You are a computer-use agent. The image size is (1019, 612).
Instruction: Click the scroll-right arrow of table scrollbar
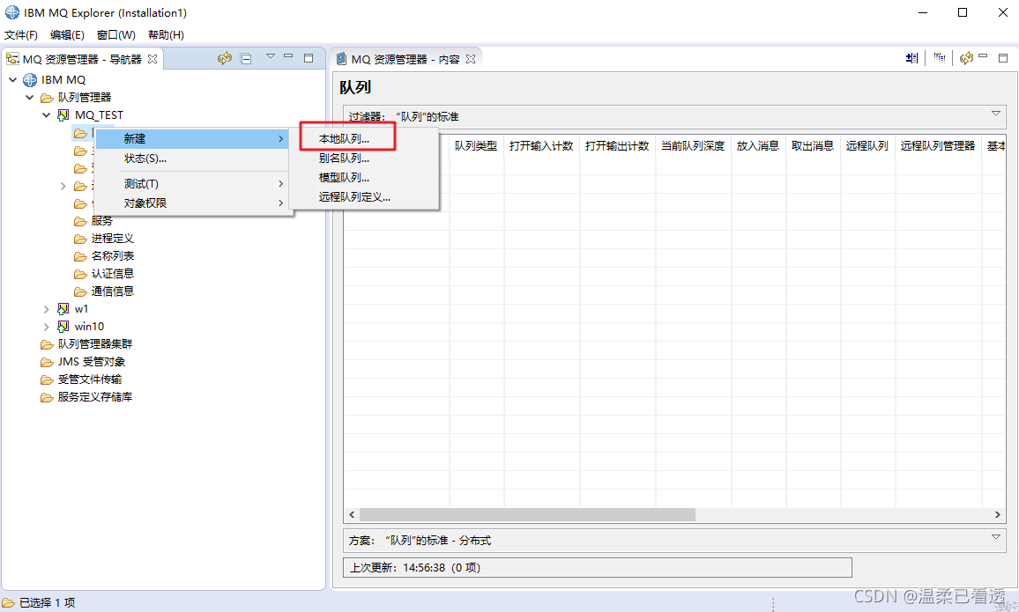[x=998, y=514]
